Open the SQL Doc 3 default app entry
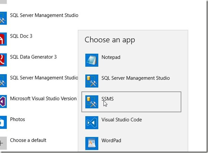 [x=21, y=36]
